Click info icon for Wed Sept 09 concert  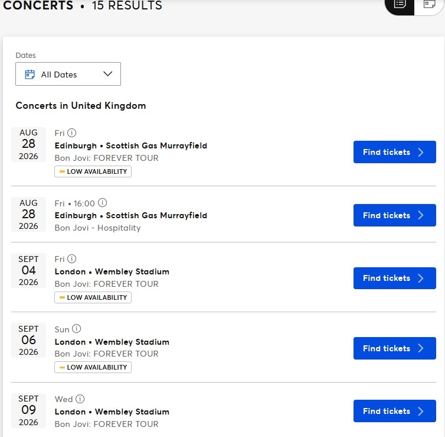[x=80, y=399]
